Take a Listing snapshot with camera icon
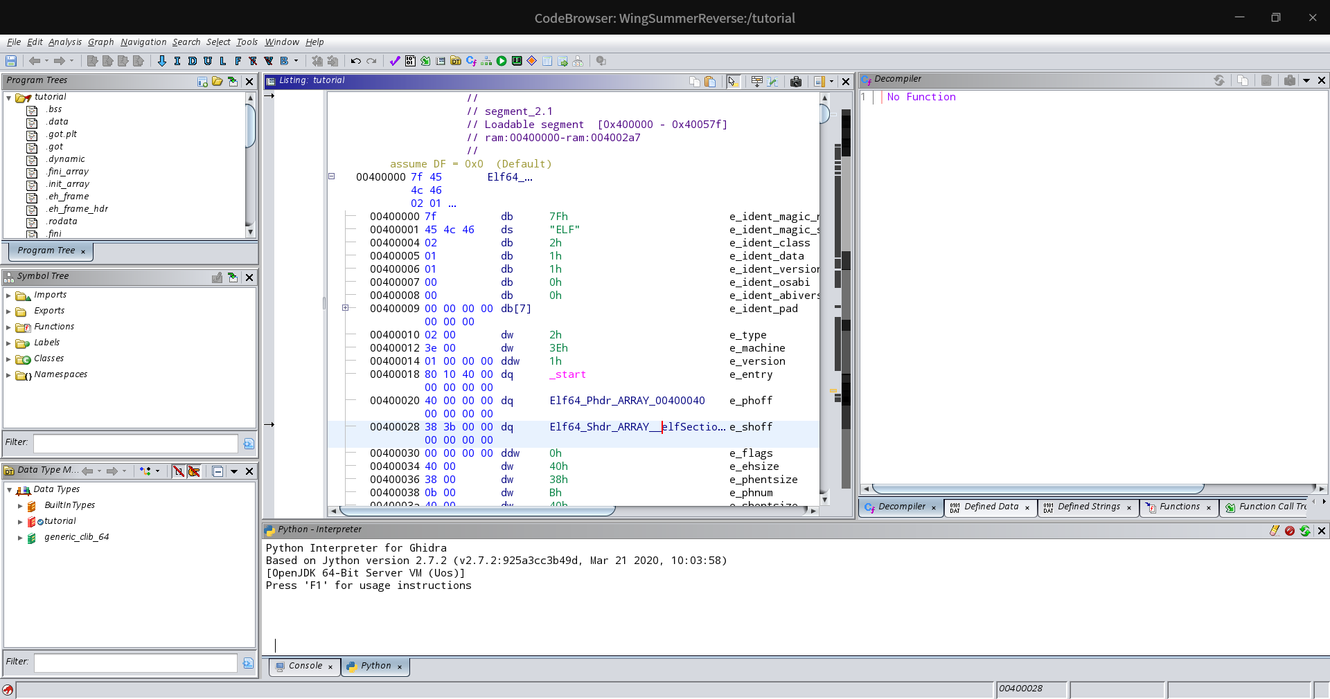This screenshot has height=699, width=1330. (x=796, y=82)
